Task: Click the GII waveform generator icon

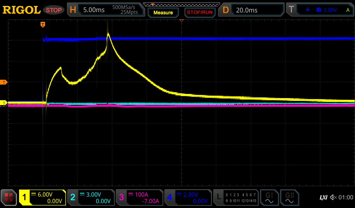Action: tap(289, 198)
